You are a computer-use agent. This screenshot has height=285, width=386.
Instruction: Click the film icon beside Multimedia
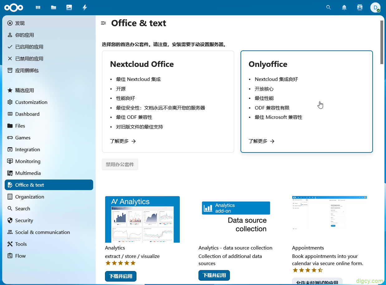click(x=10, y=173)
